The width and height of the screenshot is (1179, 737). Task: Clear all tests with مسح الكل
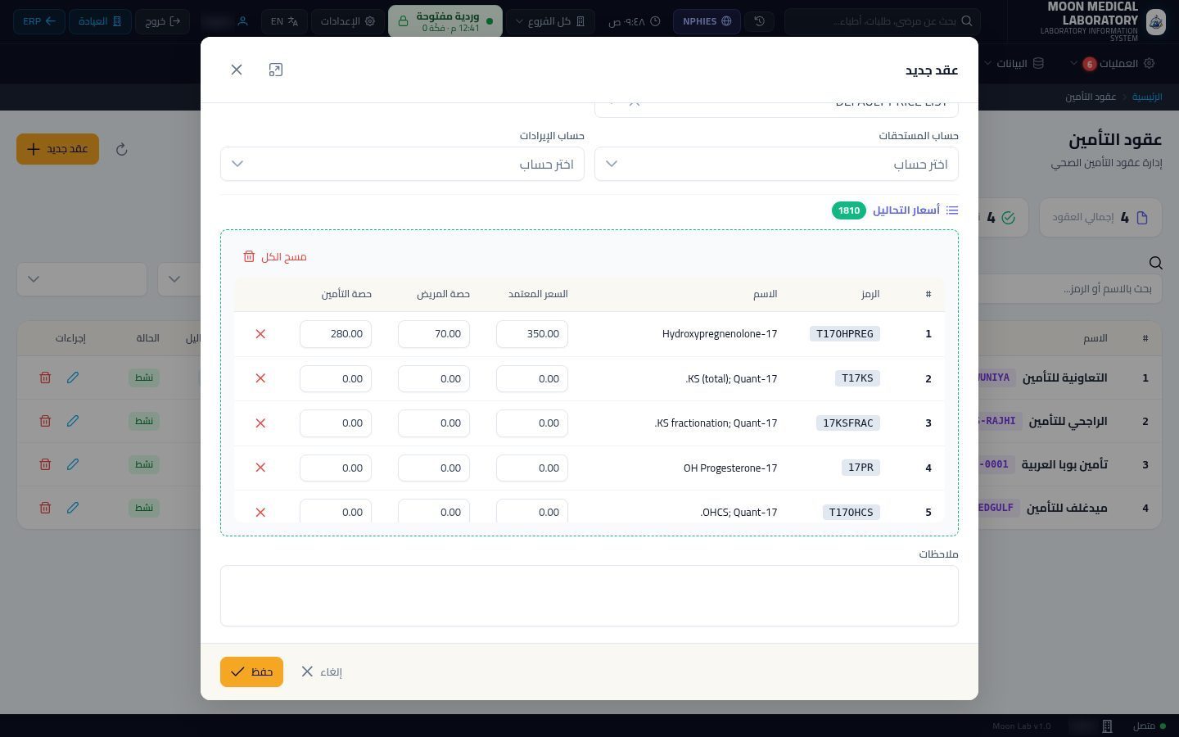[x=275, y=257]
